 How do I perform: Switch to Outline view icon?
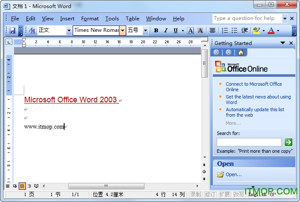click(x=29, y=186)
